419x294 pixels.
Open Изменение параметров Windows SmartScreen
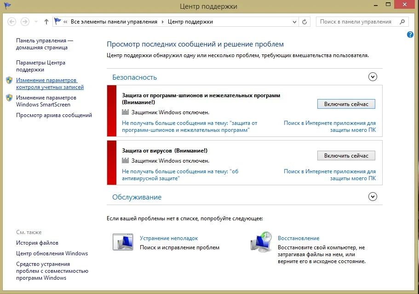46,101
